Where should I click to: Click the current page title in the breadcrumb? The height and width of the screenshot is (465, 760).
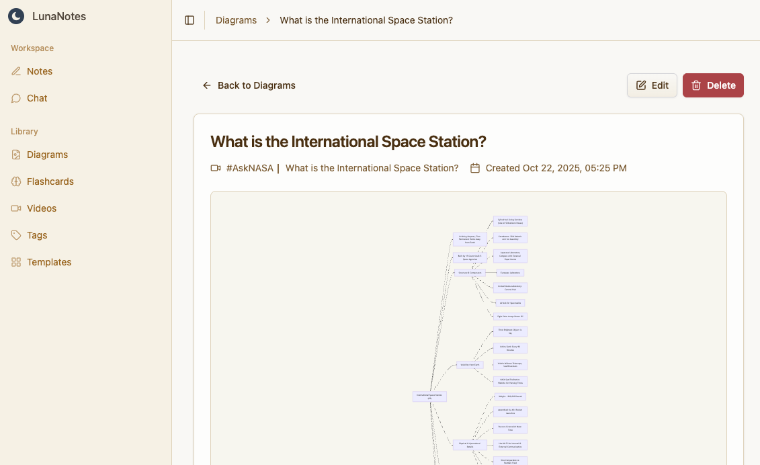coord(366,20)
